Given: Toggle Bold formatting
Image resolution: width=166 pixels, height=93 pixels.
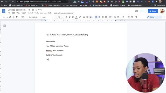Looking at the screenshot, I should 66,17.
